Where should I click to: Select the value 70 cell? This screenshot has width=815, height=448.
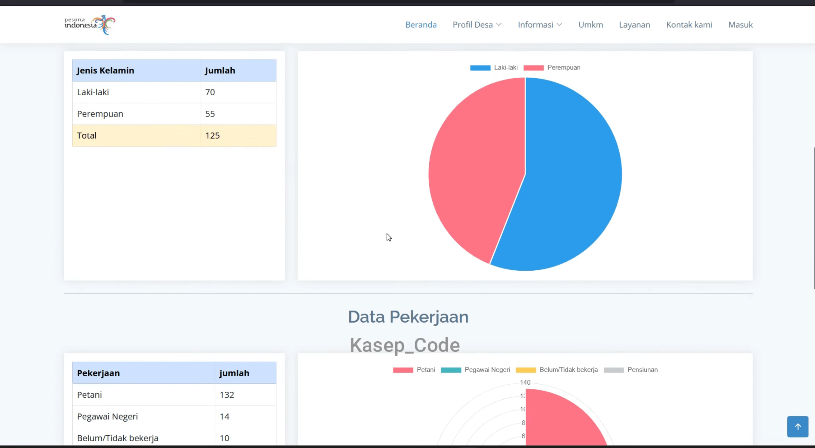(x=238, y=92)
